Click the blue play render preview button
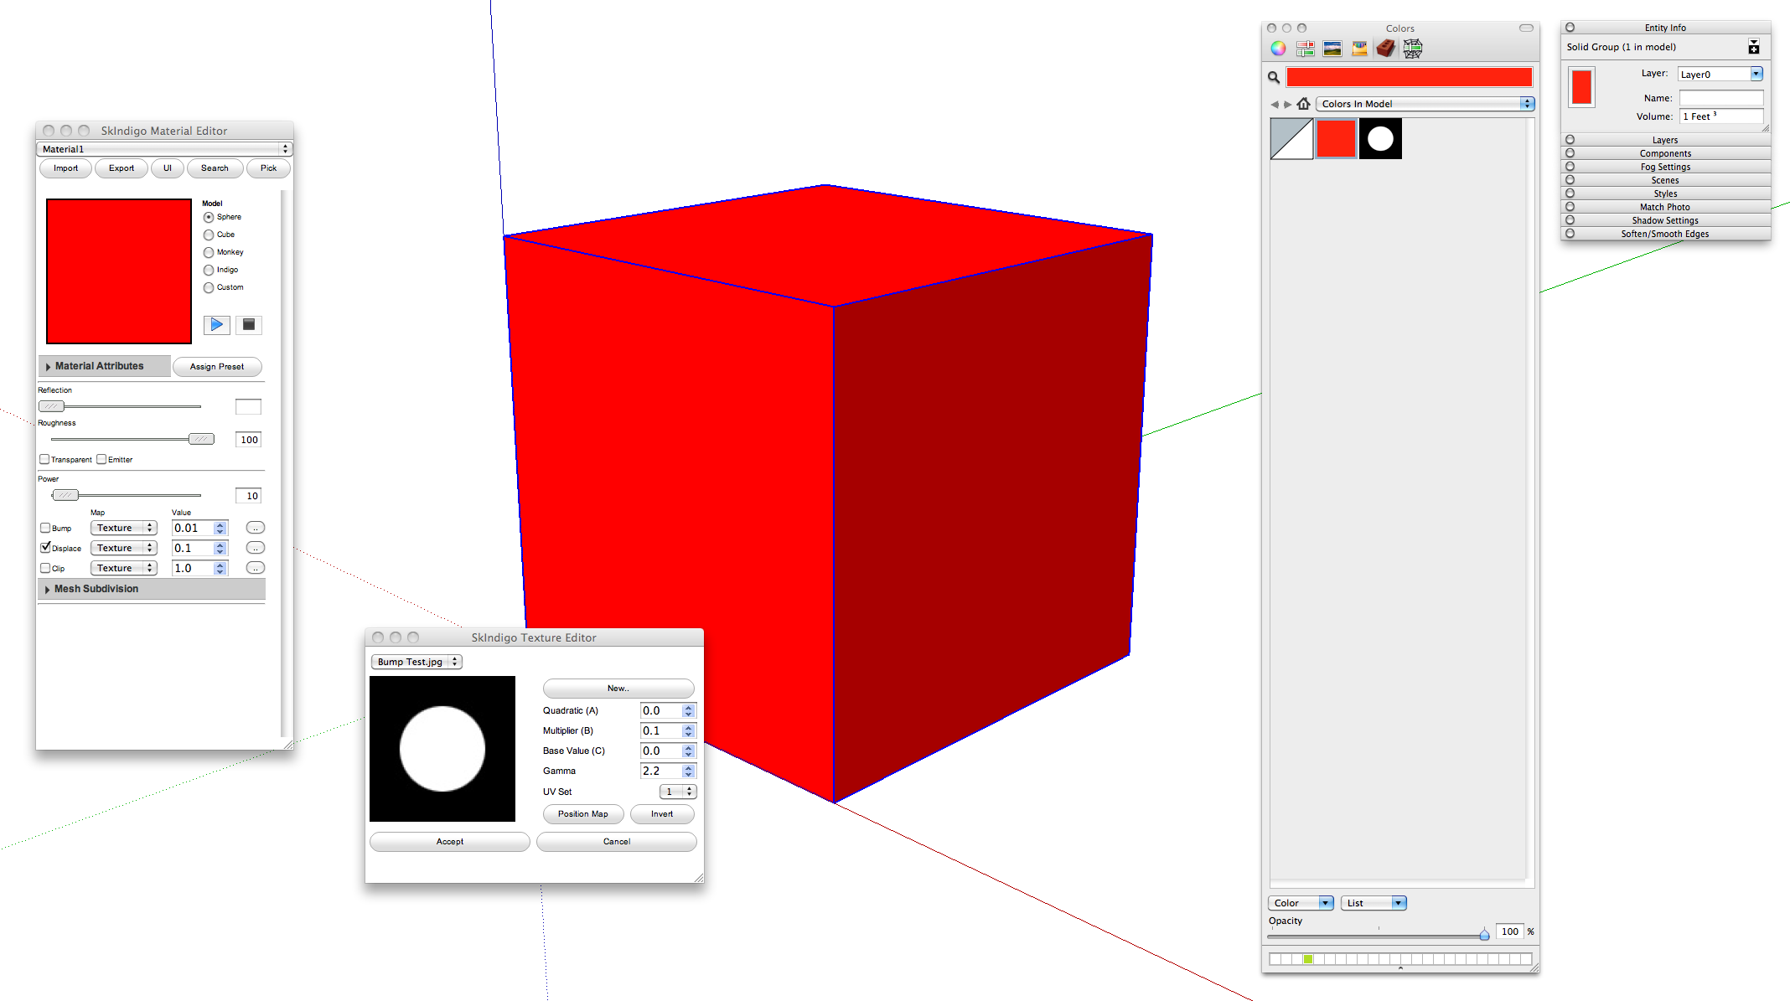 point(216,324)
